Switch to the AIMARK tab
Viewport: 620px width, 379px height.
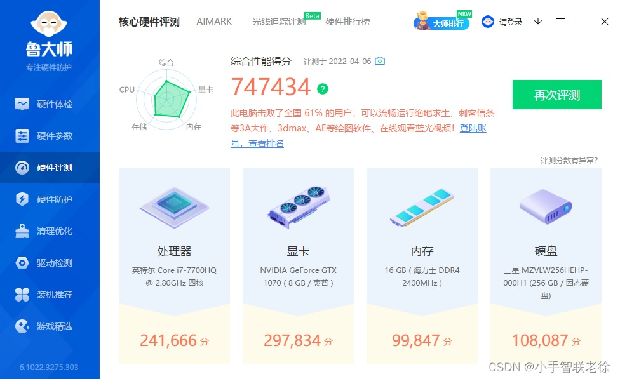(214, 22)
